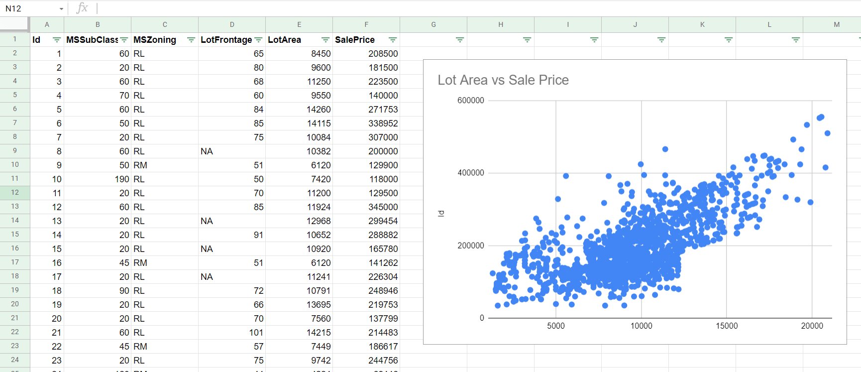The image size is (861, 372).
Task: Open the LotFrontage filter icon
Action: tap(258, 40)
